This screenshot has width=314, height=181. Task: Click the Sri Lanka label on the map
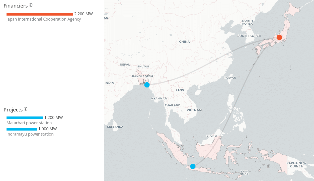pos(115,127)
